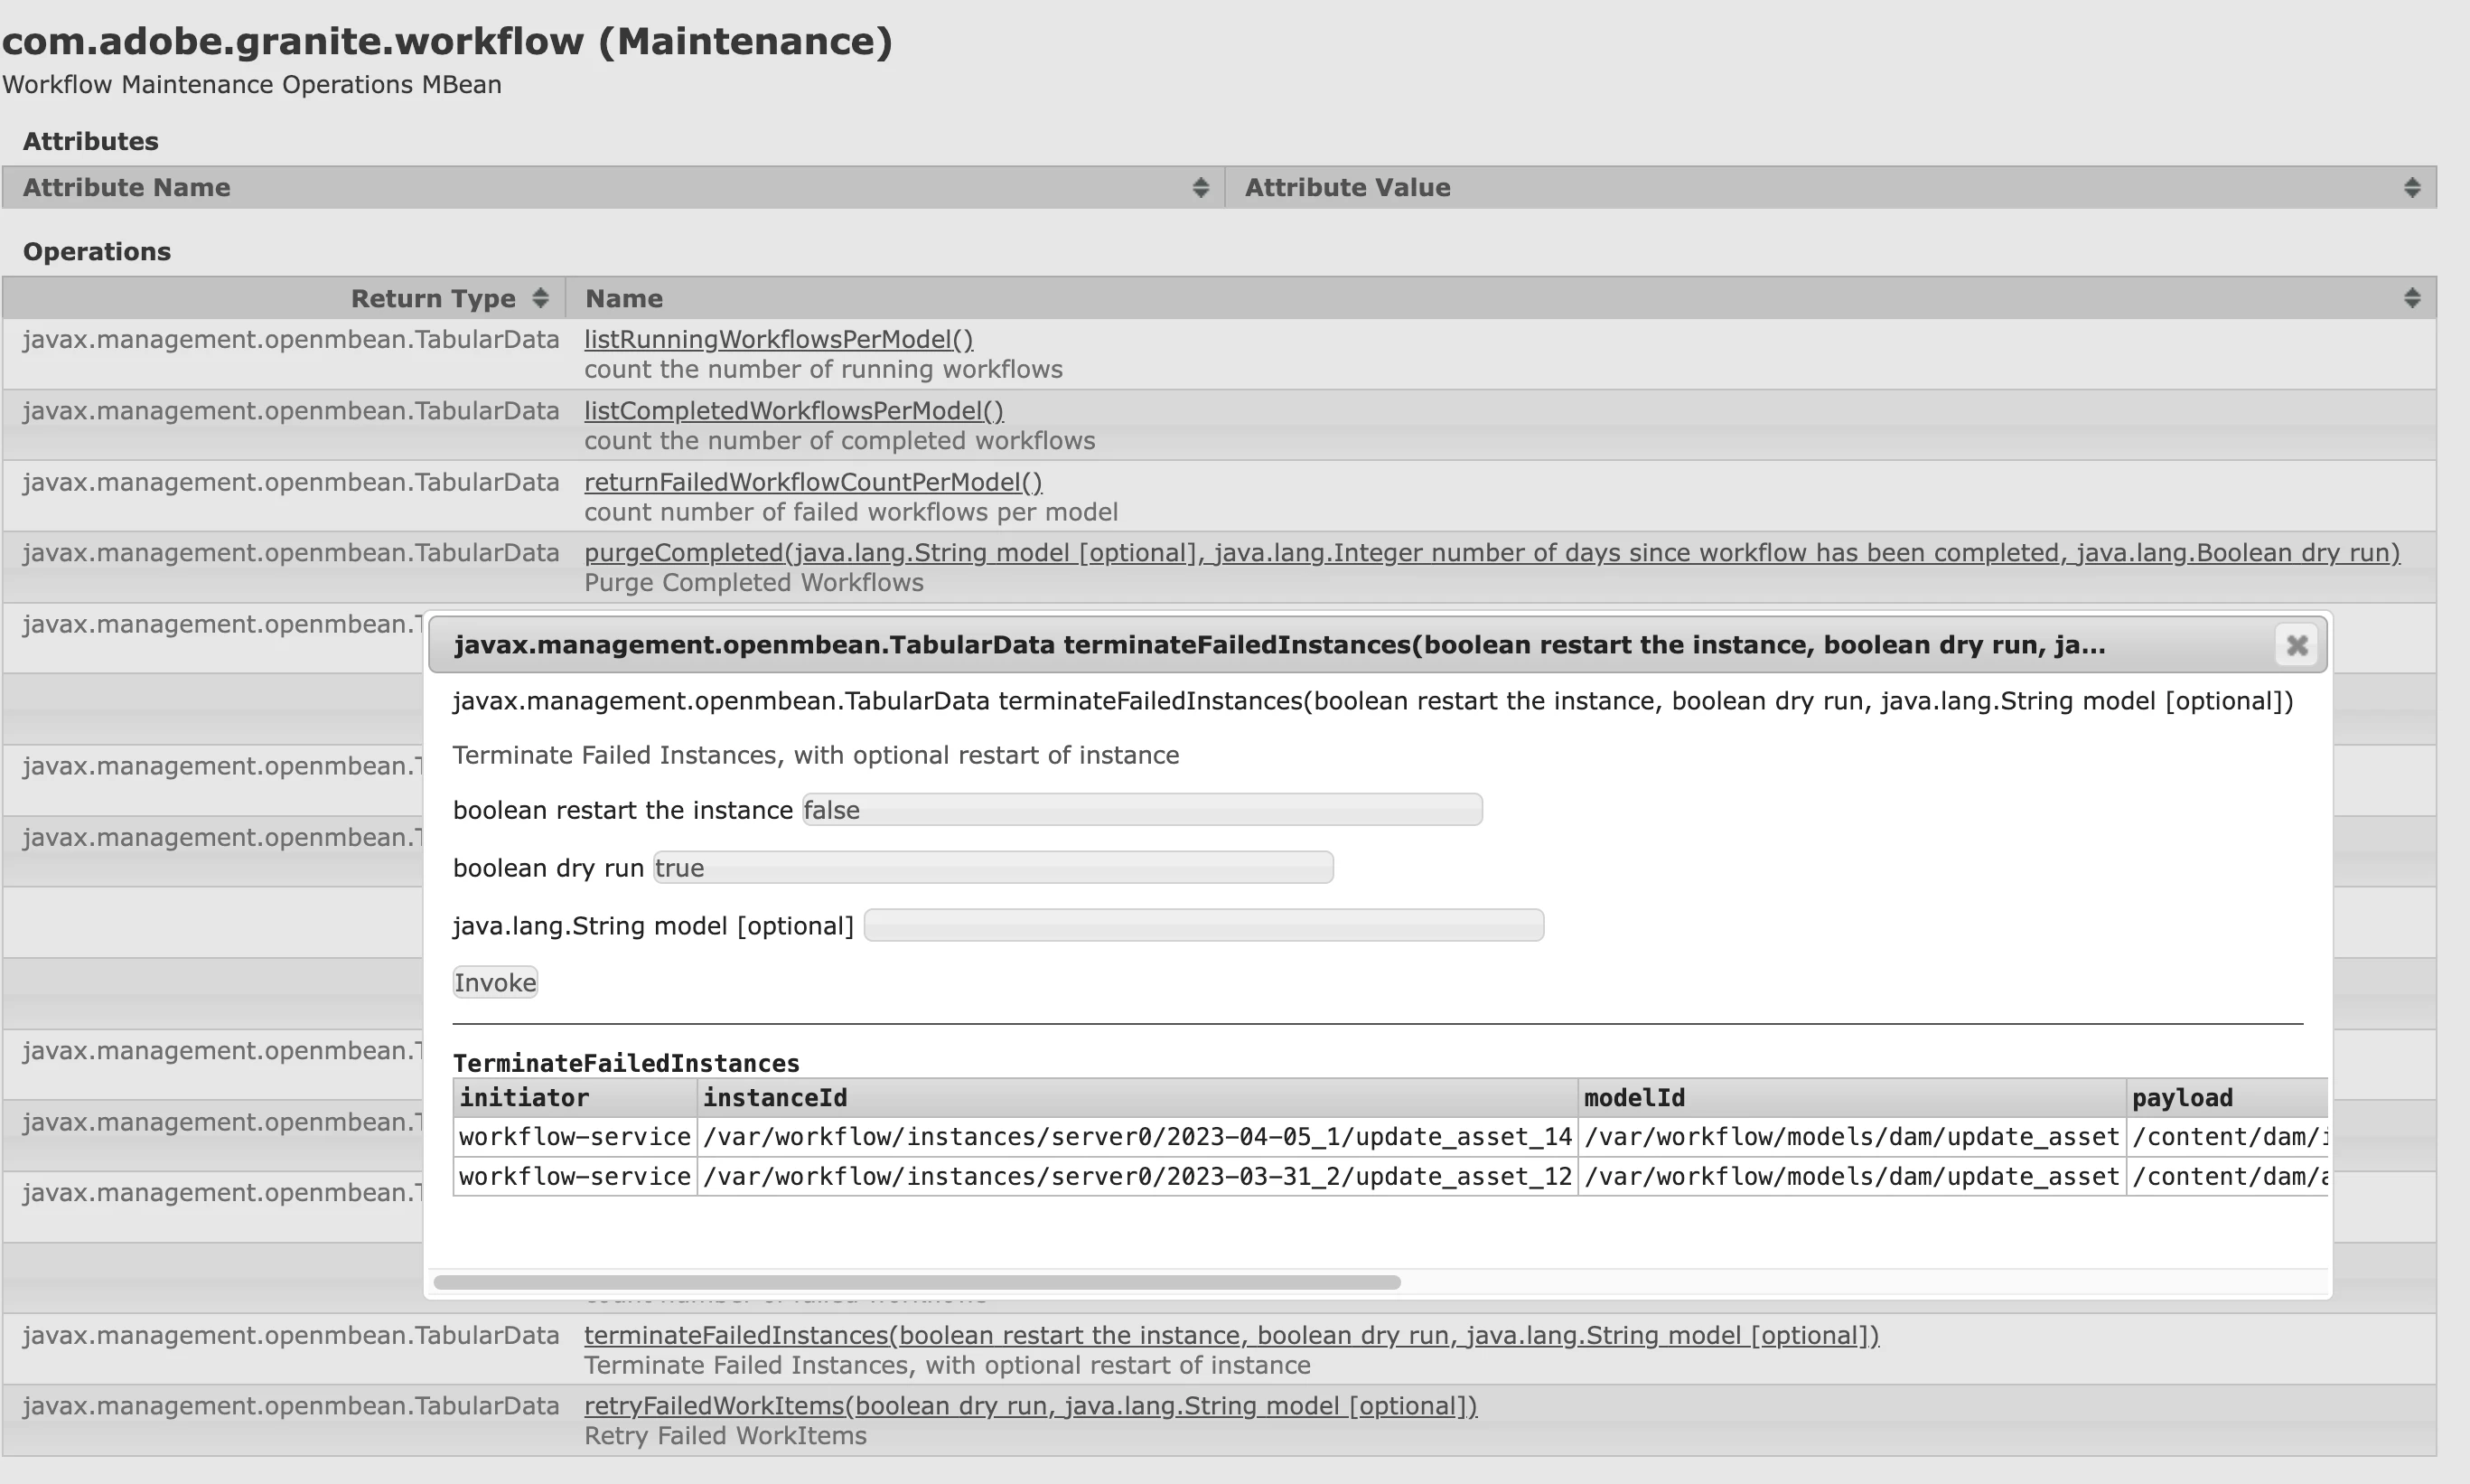Click the dialog horizontal scrollbar
2470x1484 pixels.
coord(917,1282)
